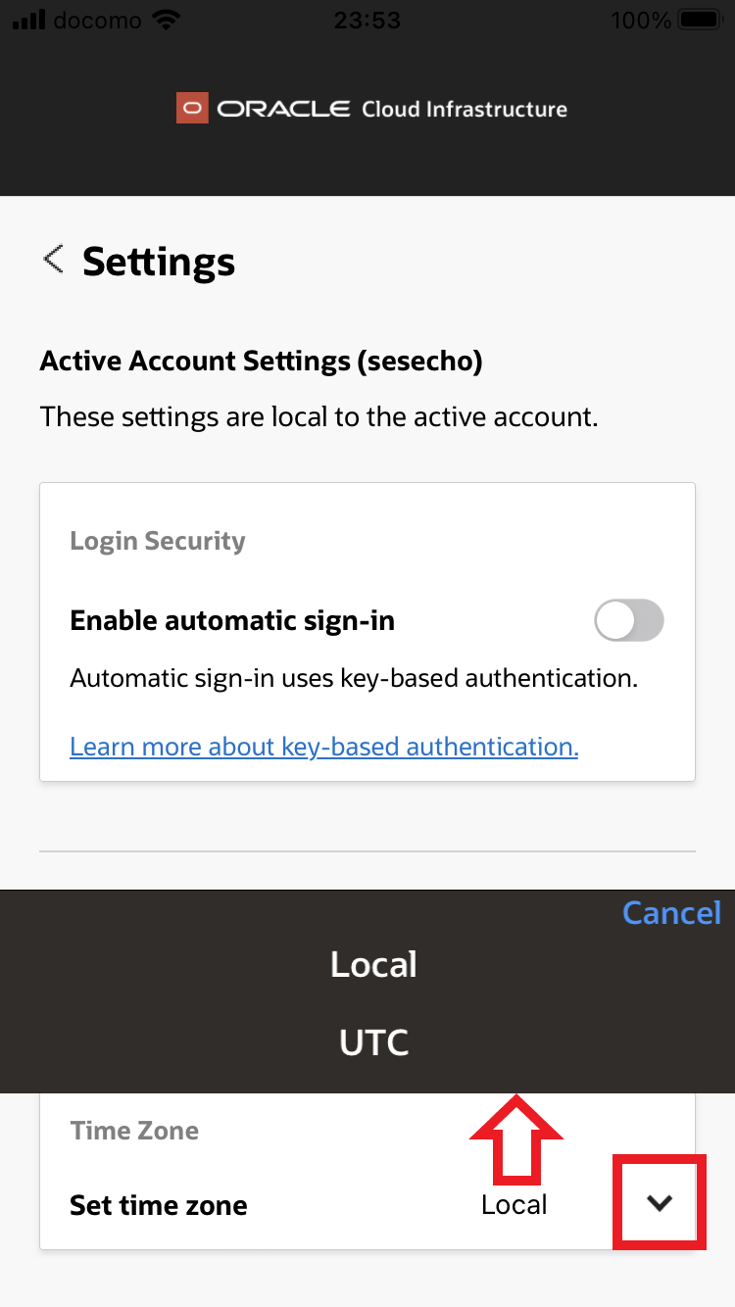Click the red Oracle logo icon
This screenshot has width=735, height=1307.
click(x=193, y=108)
